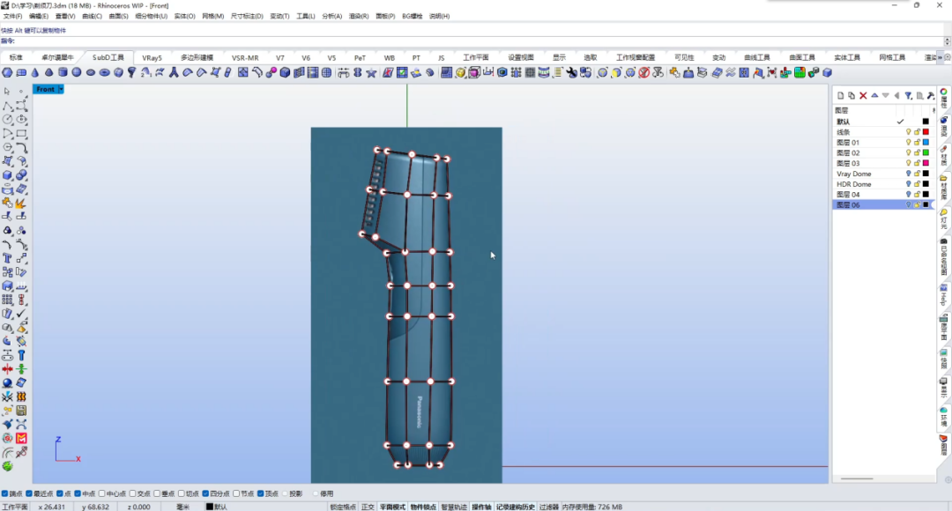Open the Front viewport dropdown arrow

[61, 89]
